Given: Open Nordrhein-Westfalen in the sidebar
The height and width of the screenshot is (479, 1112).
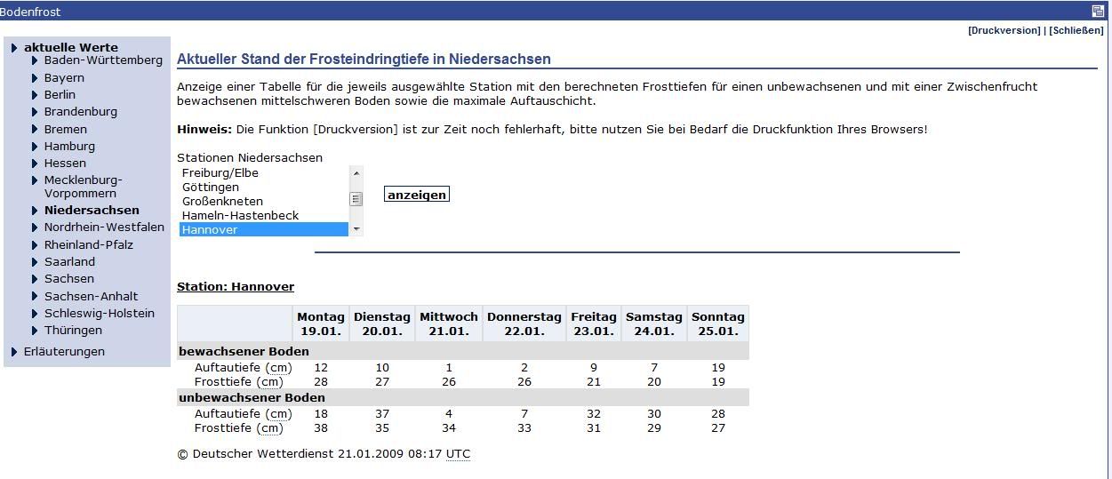Looking at the screenshot, I should click(104, 228).
